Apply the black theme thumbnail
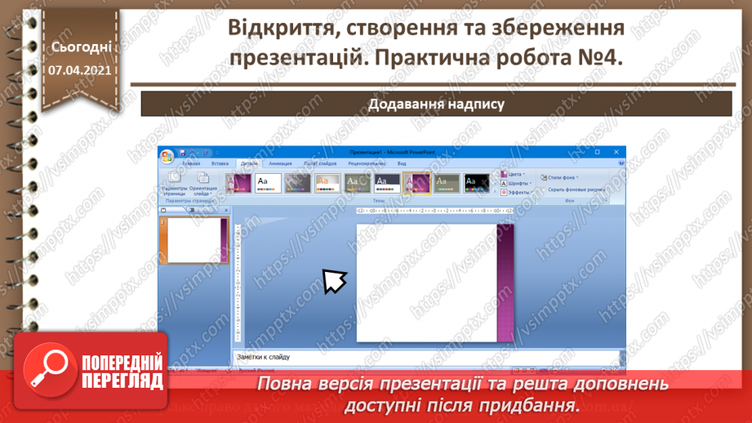 point(476,183)
